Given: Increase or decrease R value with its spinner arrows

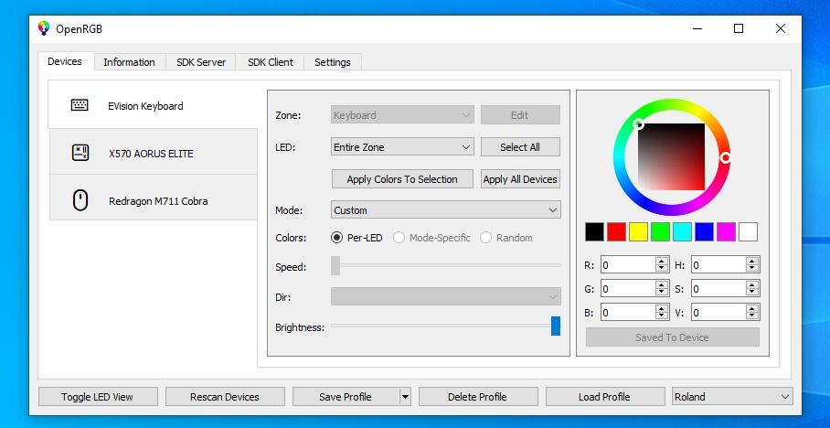Looking at the screenshot, I should point(662,265).
